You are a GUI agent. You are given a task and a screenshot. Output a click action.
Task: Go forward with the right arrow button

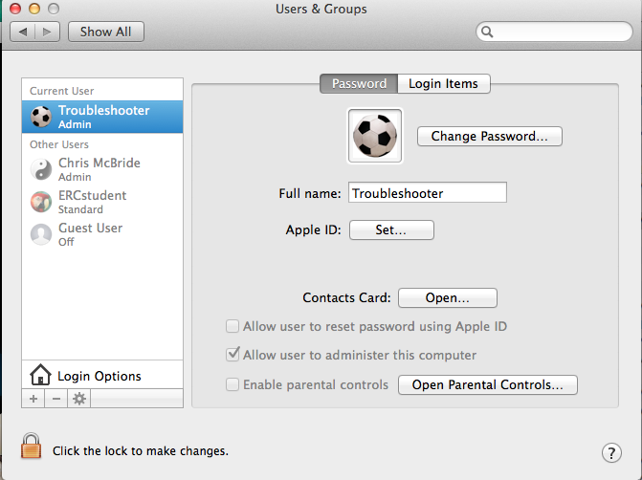[50, 32]
